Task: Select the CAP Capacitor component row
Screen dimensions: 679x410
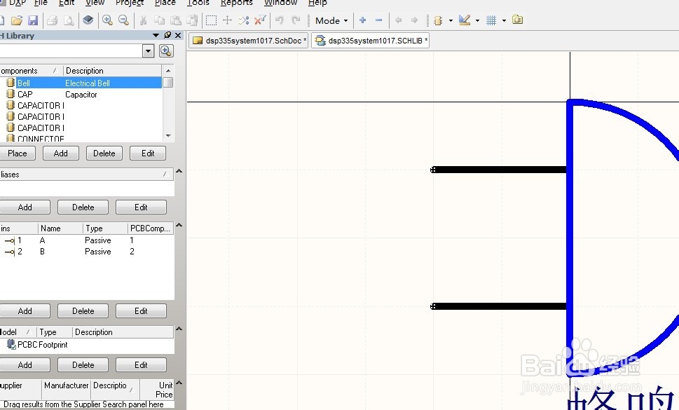Action: click(81, 95)
